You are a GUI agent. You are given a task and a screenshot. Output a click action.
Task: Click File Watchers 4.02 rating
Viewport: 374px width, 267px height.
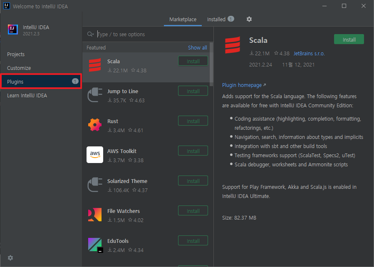point(136,220)
